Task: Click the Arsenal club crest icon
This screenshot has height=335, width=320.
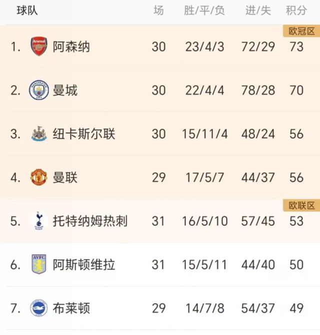Action: (38, 47)
